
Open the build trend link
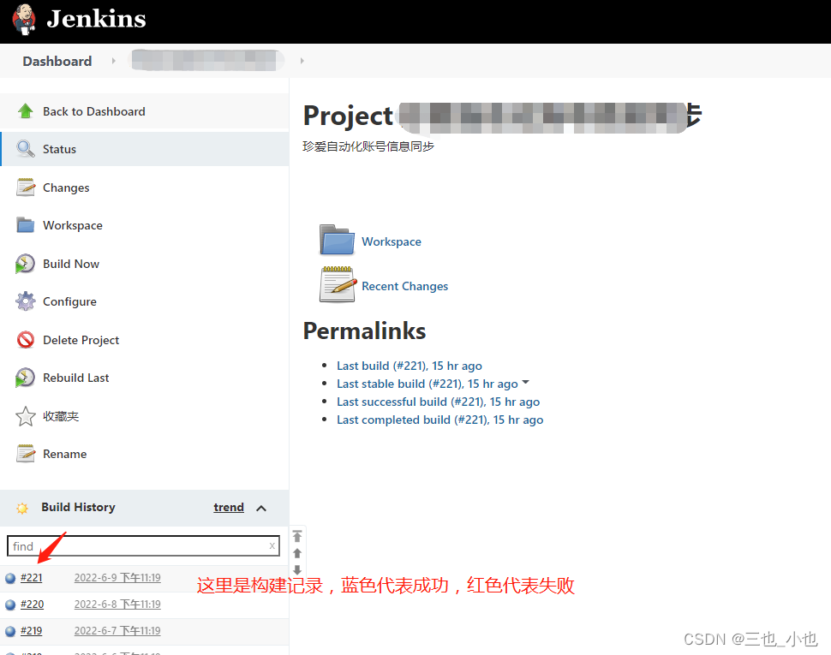(x=229, y=507)
